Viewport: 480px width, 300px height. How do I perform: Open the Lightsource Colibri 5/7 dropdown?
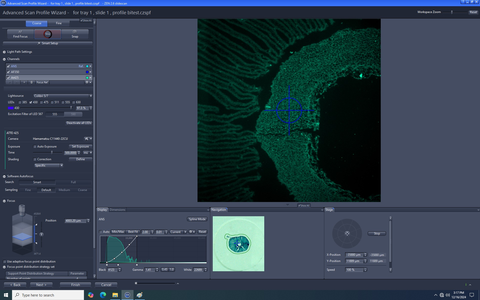coord(62,96)
